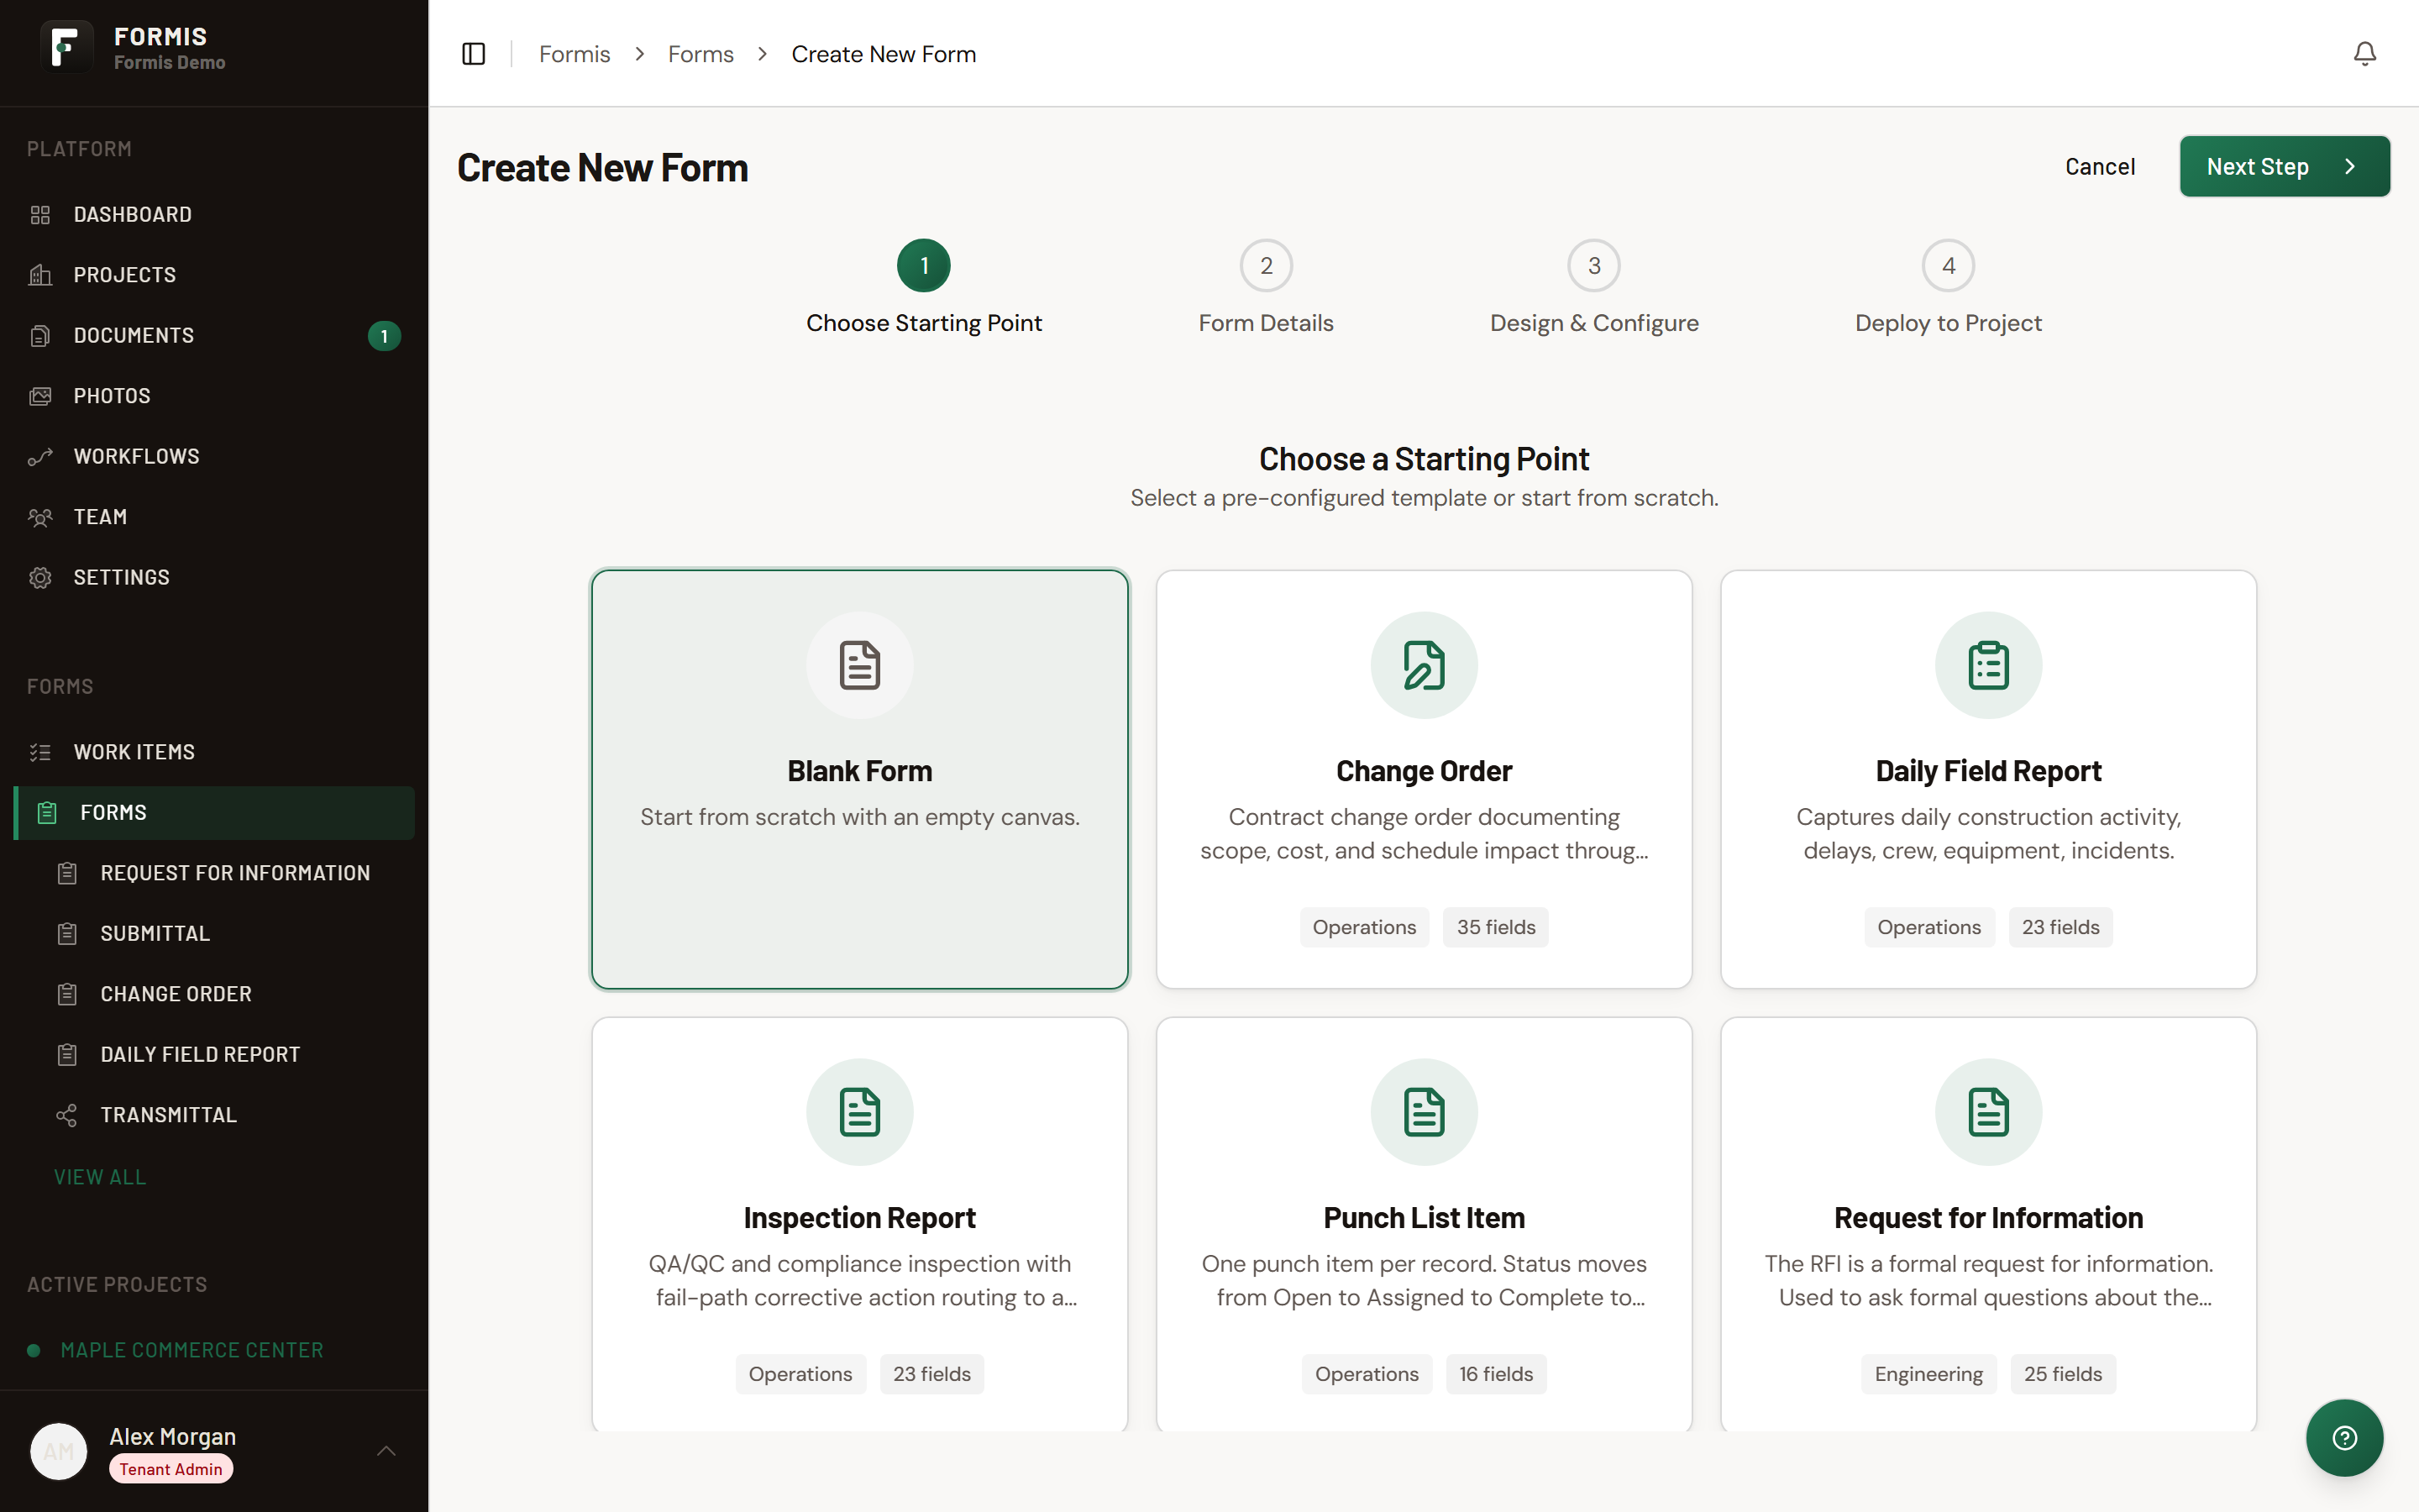The width and height of the screenshot is (2419, 1512).
Task: Open Work Items in the sidebar
Action: pos(214,752)
